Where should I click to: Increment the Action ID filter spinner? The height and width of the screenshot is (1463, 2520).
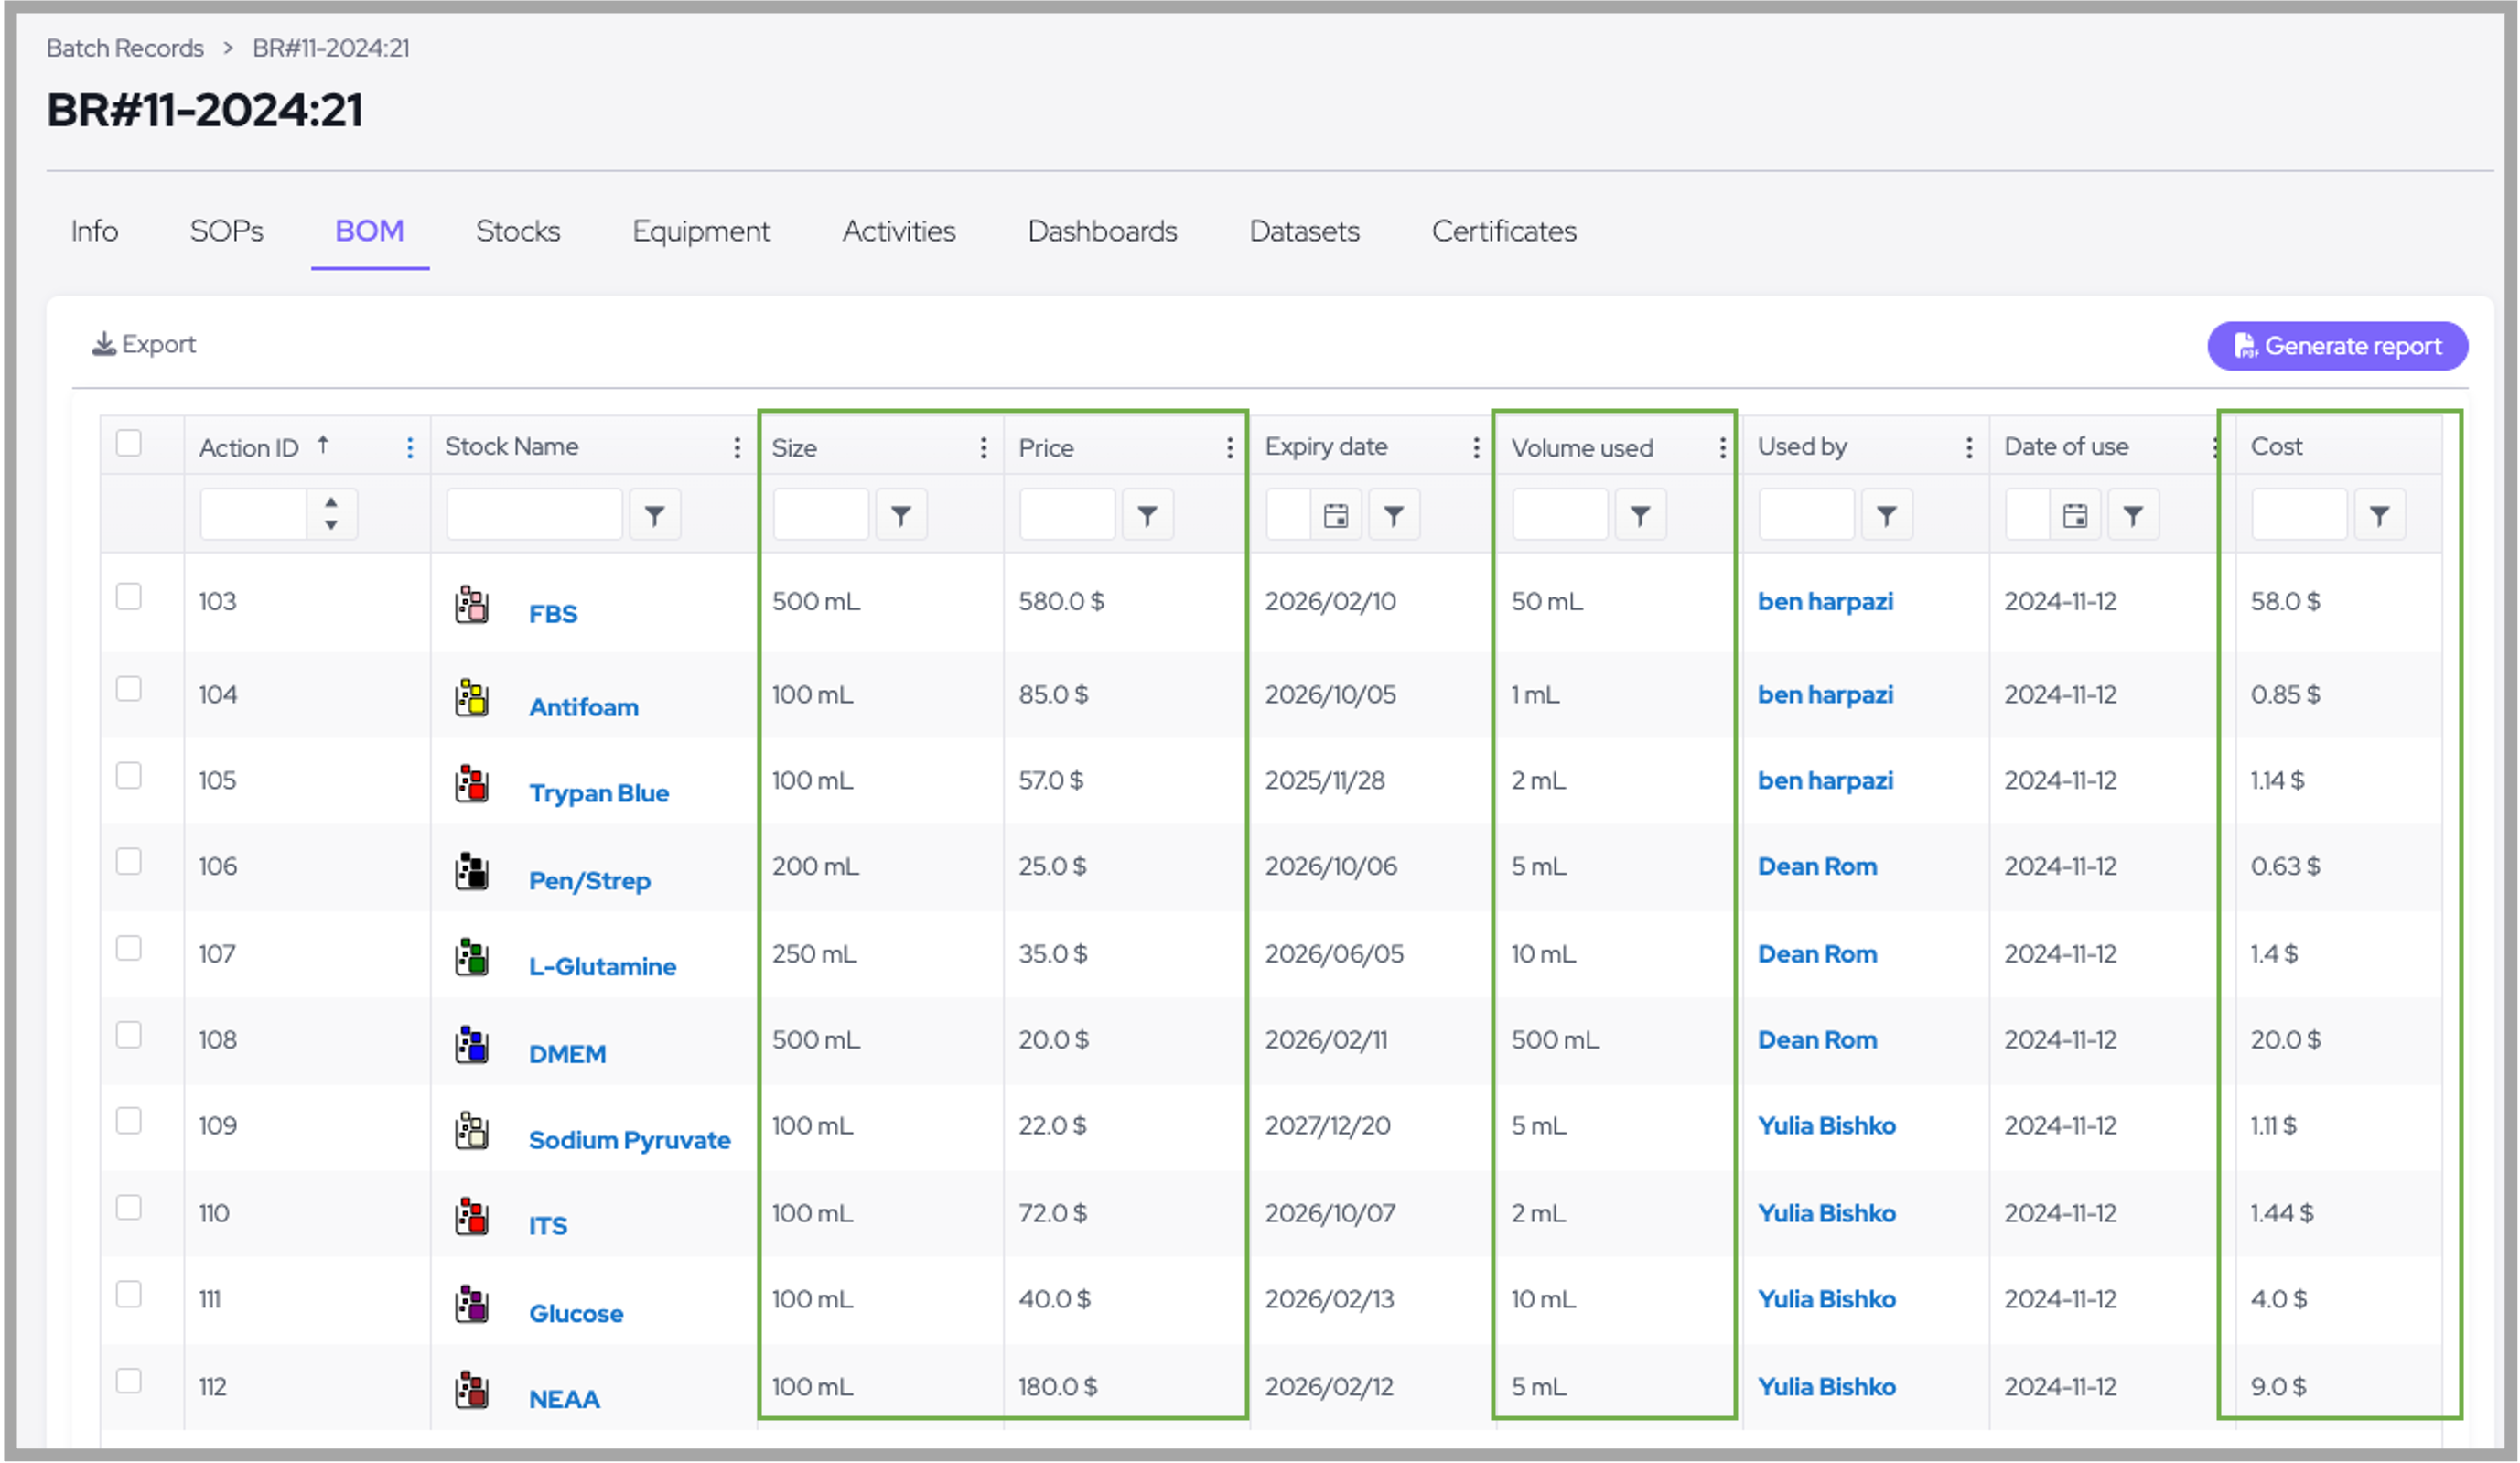(x=331, y=502)
